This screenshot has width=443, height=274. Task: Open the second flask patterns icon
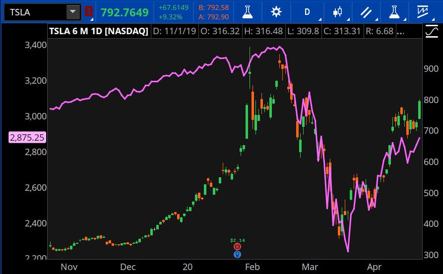394,12
